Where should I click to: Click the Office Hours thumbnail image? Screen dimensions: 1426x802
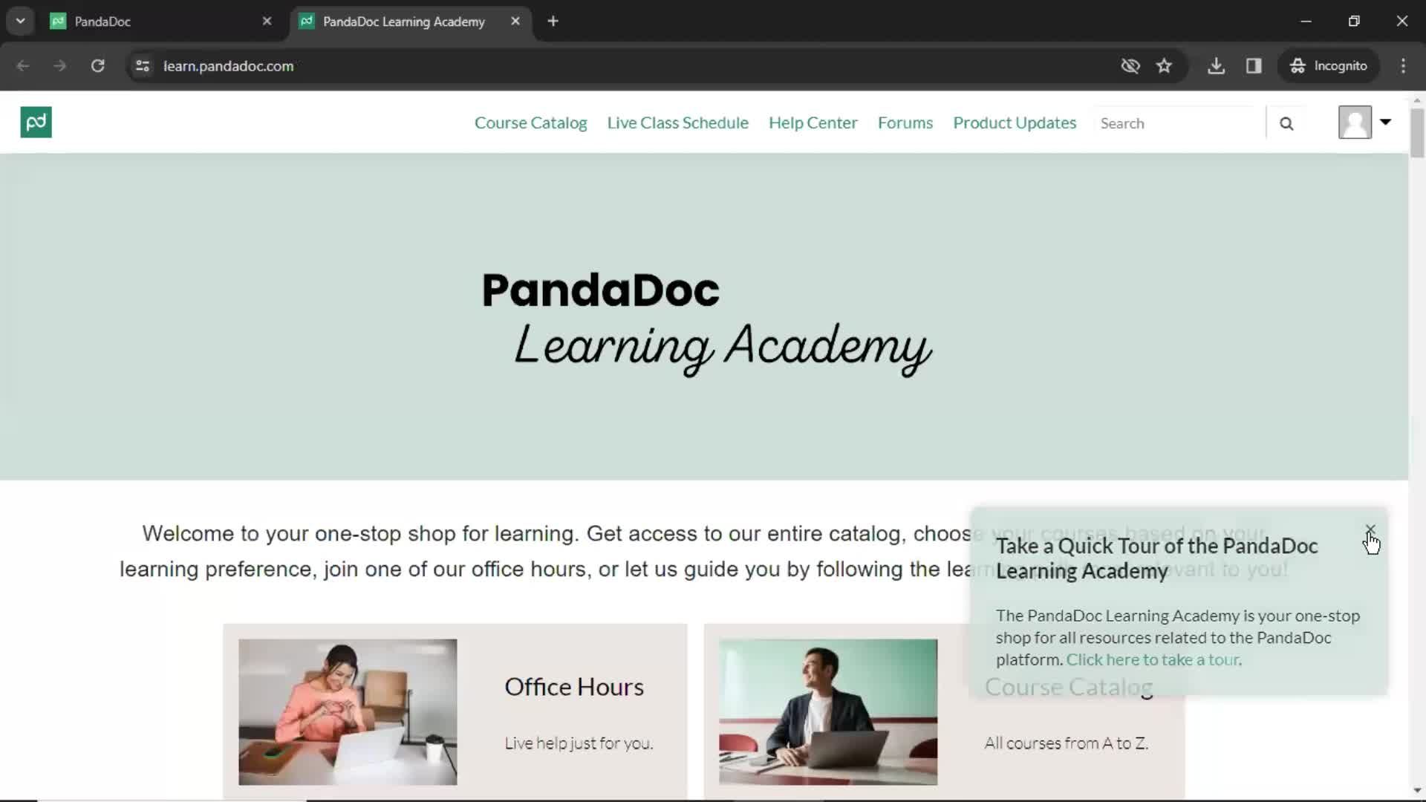[348, 712]
